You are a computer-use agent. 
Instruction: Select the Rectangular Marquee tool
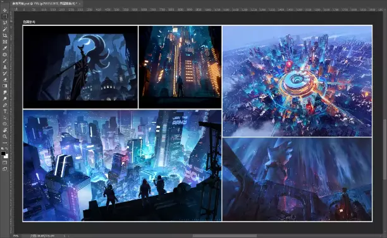(4, 16)
